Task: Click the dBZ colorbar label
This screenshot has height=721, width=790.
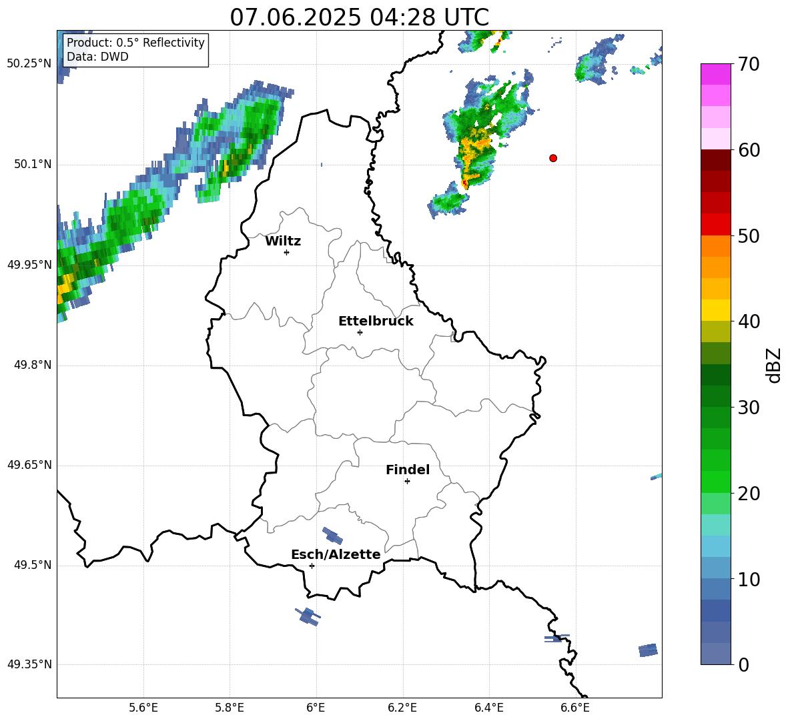Action: pos(773,365)
